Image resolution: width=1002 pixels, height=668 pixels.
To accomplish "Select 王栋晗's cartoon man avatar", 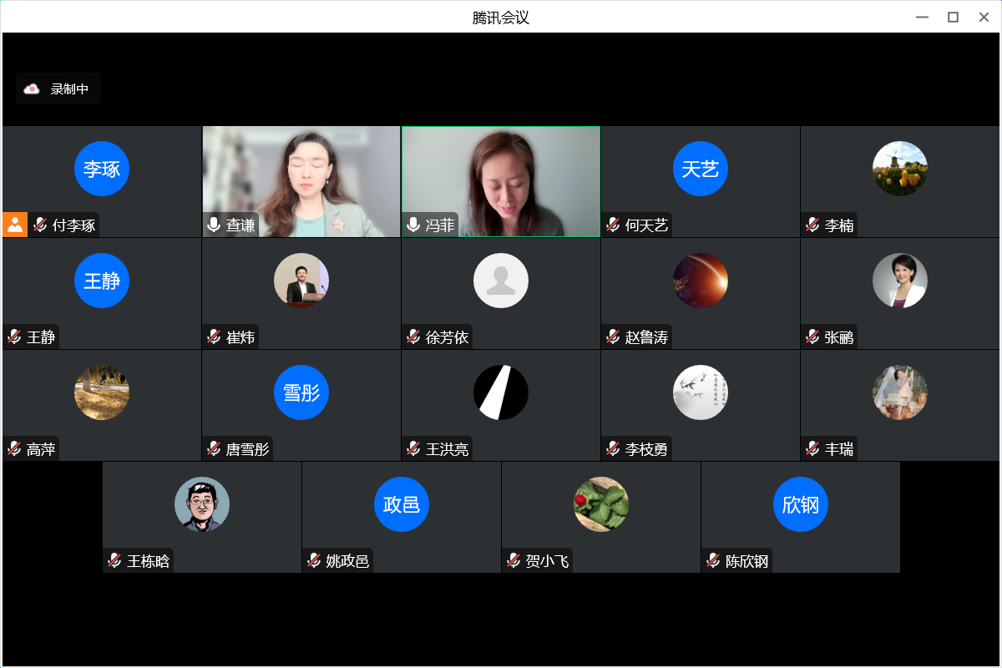I will pos(202,504).
